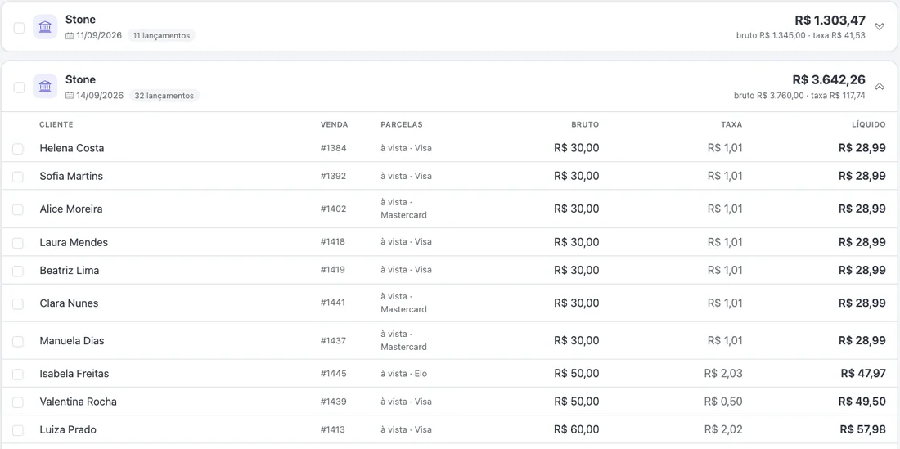The width and height of the screenshot is (900, 449).
Task: Collapse the Stone 14/09/2026 batch with the chevron
Action: [879, 87]
